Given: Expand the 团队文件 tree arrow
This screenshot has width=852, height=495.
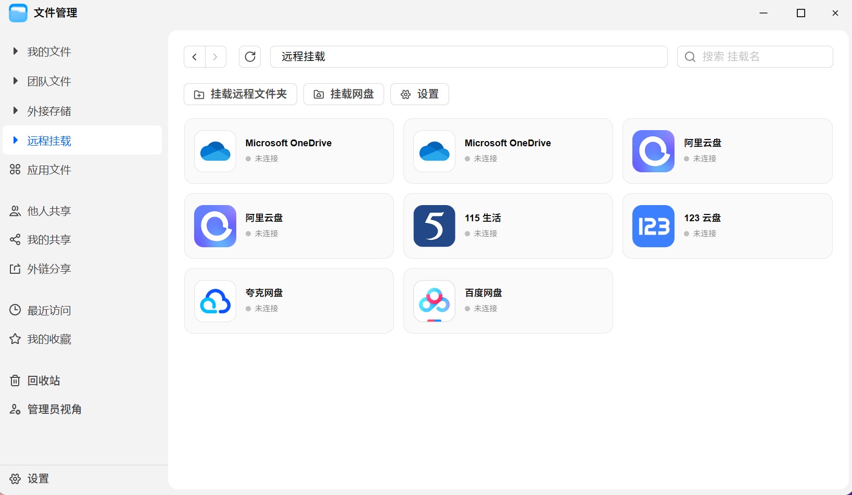Looking at the screenshot, I should coord(16,81).
